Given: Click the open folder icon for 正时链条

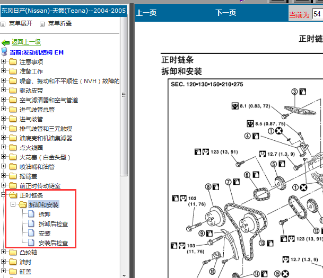Looking at the screenshot, I should pos(13,195).
